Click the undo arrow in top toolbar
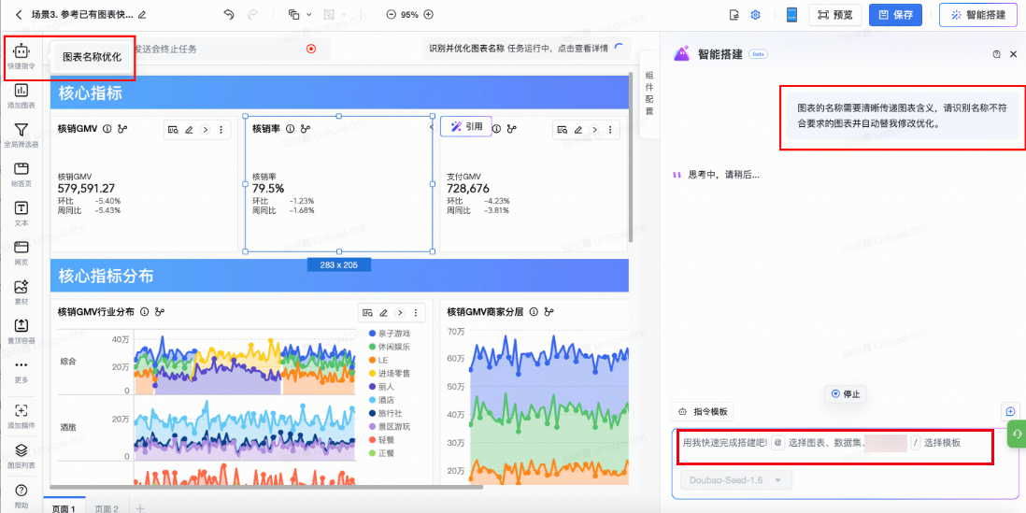This screenshot has height=513, width=1026. 229,14
